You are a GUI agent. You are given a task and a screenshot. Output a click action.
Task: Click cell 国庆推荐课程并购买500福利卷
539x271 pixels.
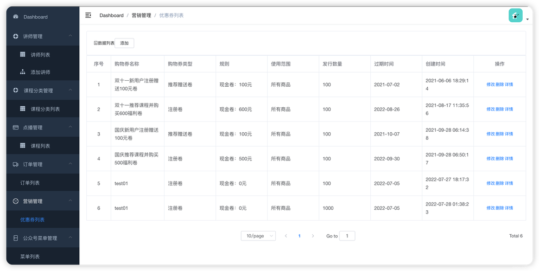click(137, 158)
